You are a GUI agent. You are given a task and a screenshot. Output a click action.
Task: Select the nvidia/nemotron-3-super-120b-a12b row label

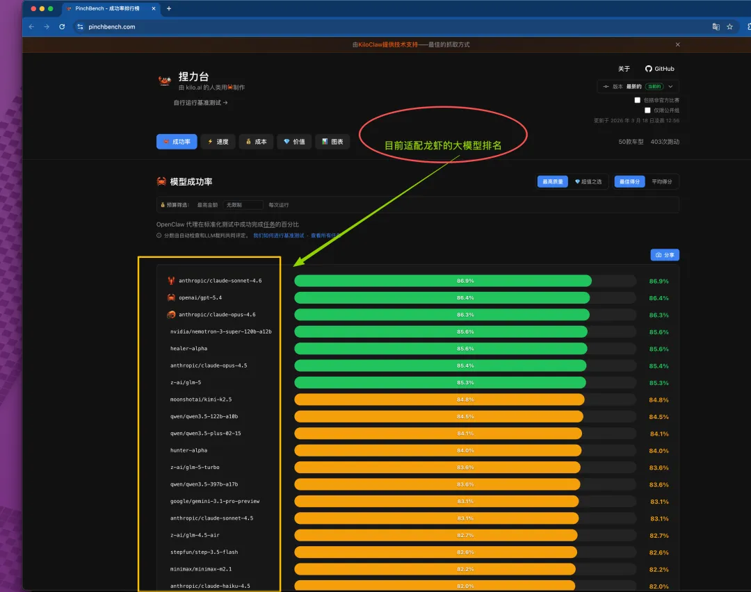click(221, 331)
